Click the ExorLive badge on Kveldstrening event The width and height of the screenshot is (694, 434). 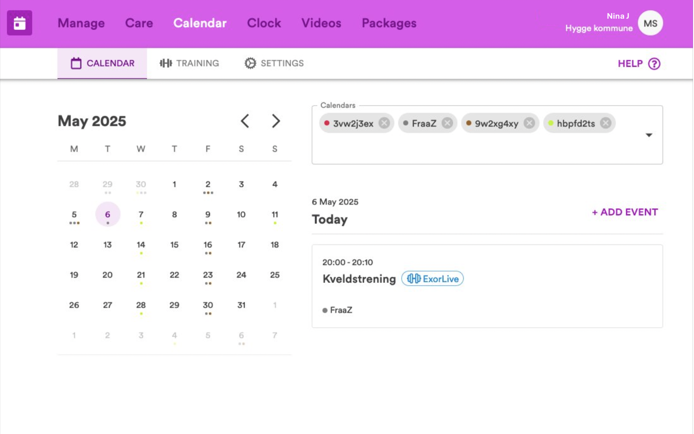pos(432,279)
